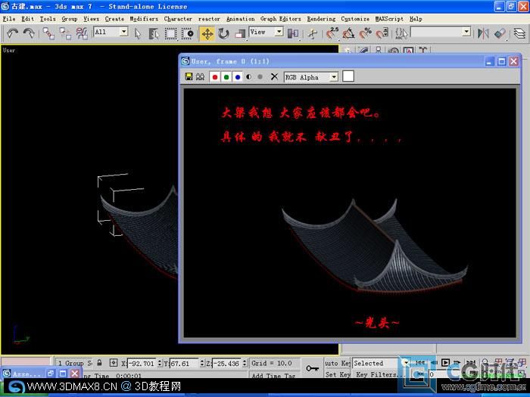
Task: Click the Mirror tool icon
Action: (x=483, y=33)
